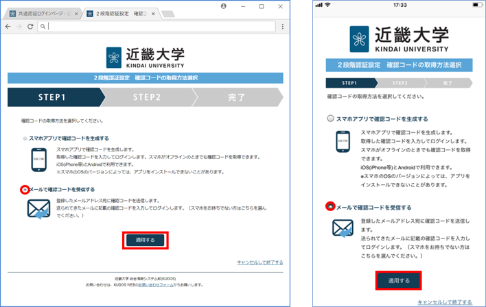
Task: Close the 2段階認証設定 browser tab
Action: (152, 14)
